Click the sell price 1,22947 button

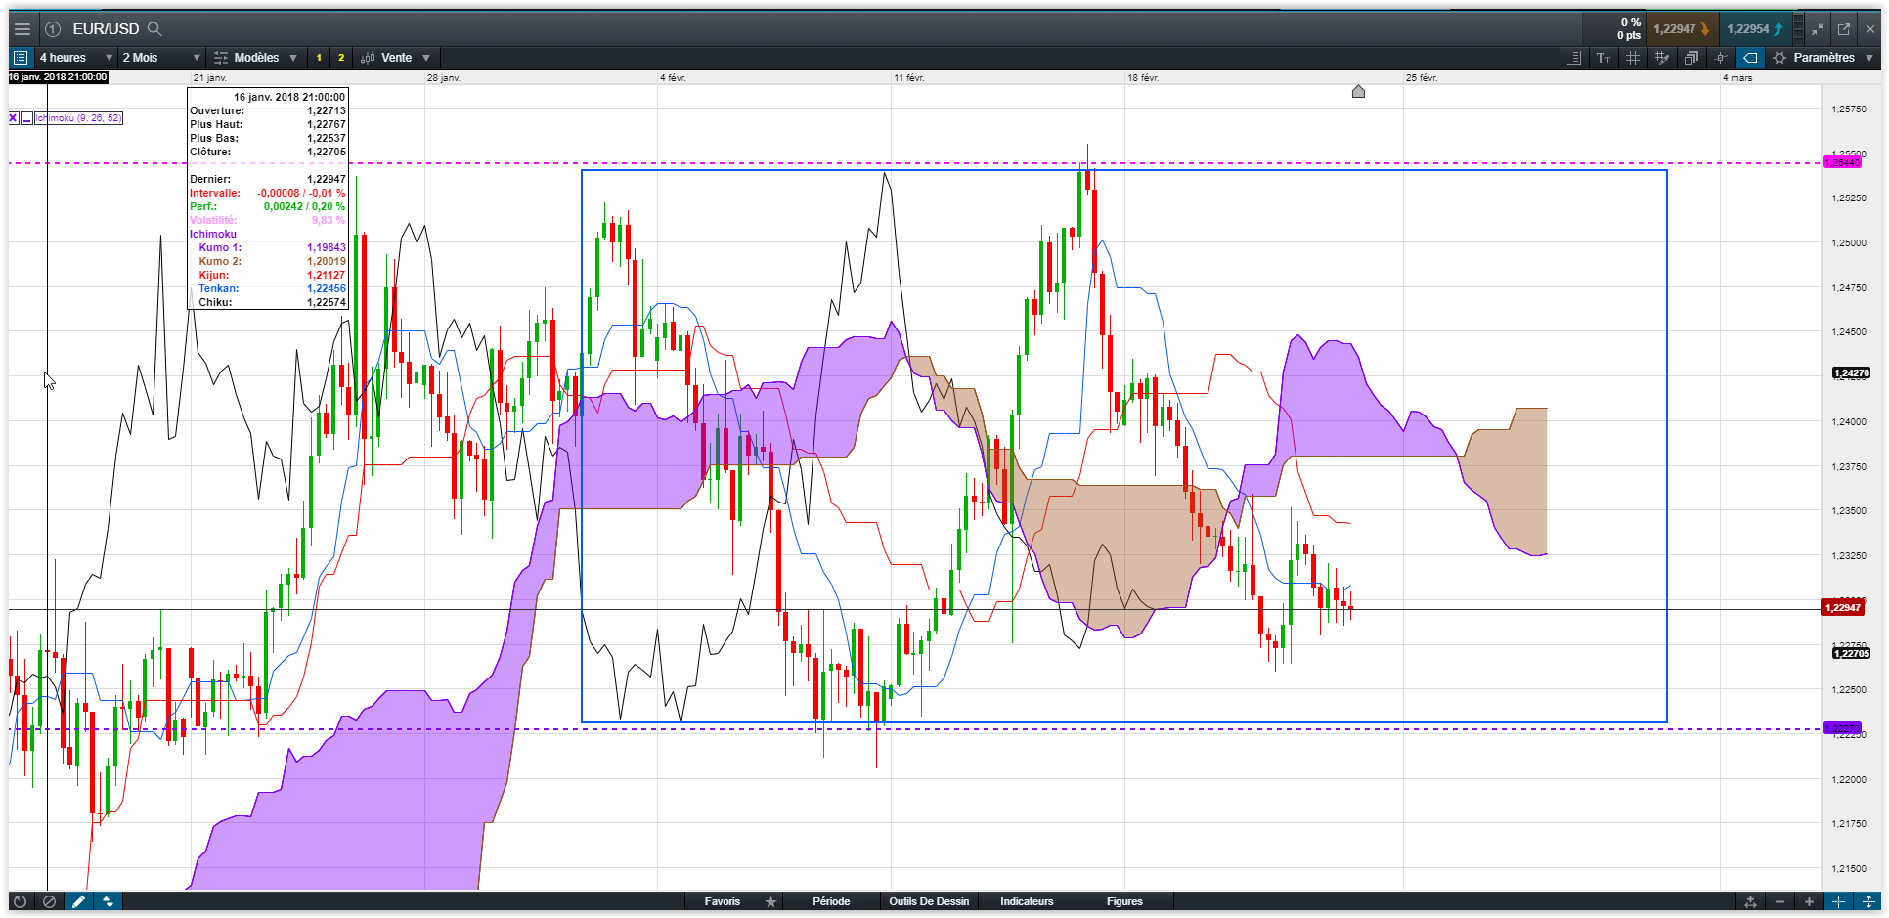[x=1681, y=29]
